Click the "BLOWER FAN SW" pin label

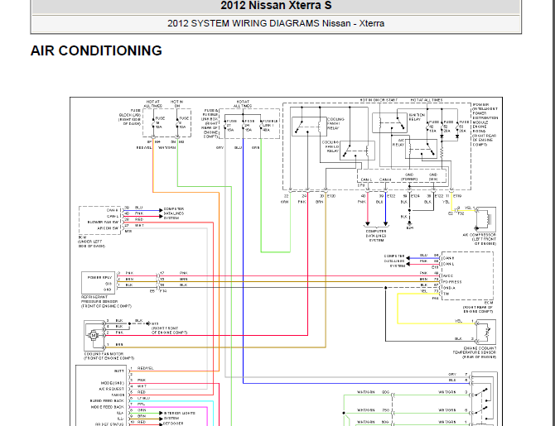104,222
